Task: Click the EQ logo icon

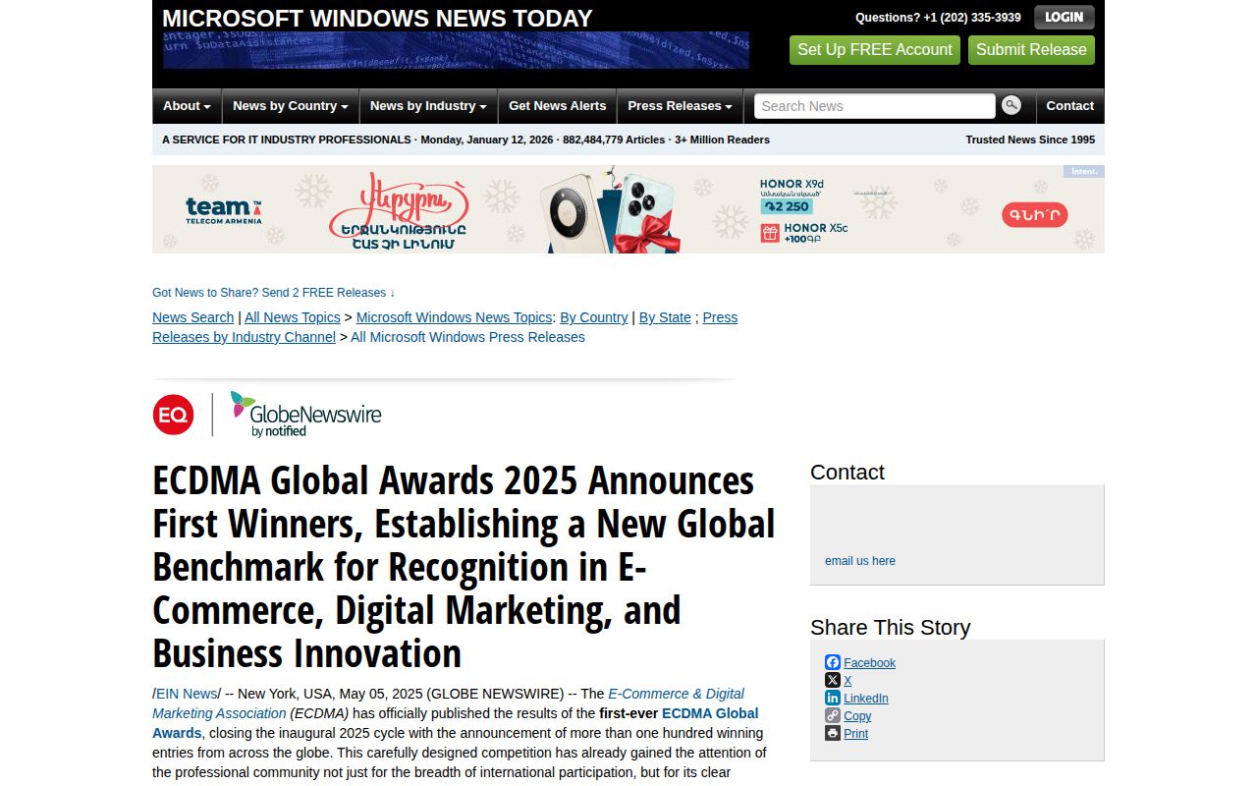Action: point(174,414)
